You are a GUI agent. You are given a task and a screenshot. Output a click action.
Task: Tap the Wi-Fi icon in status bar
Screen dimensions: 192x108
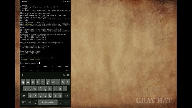(x=65, y=2)
